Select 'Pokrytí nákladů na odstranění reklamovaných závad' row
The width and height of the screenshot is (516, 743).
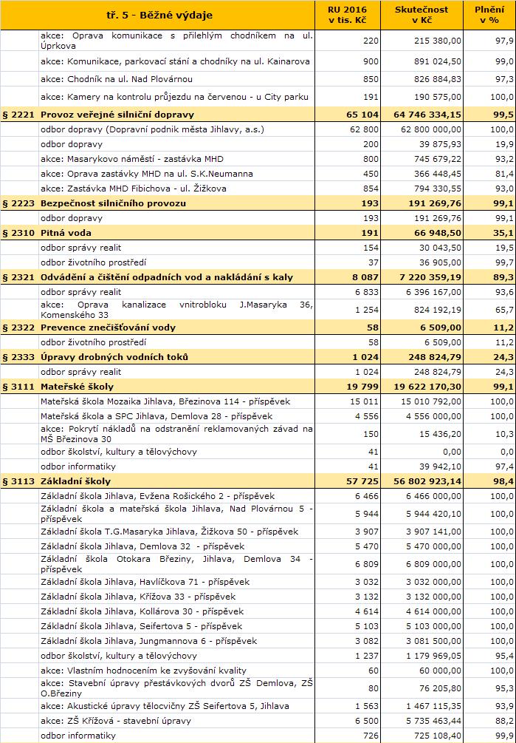click(x=258, y=433)
